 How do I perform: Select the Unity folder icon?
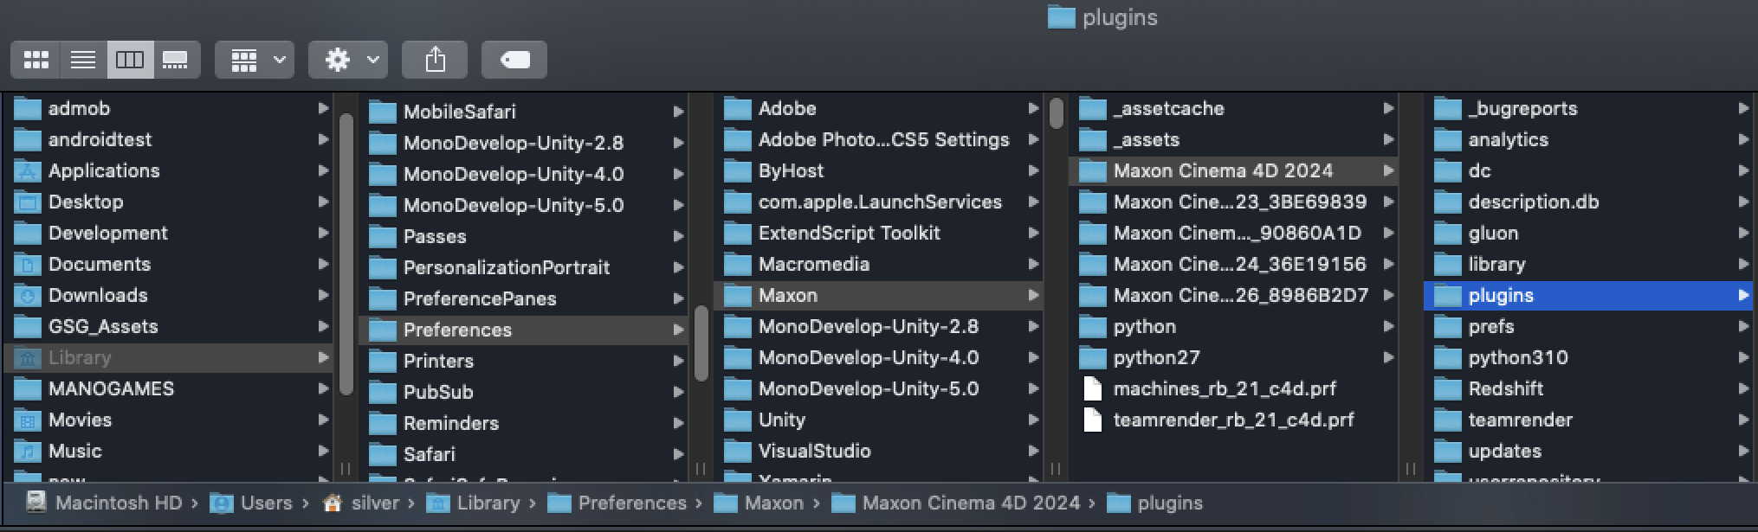[738, 420]
